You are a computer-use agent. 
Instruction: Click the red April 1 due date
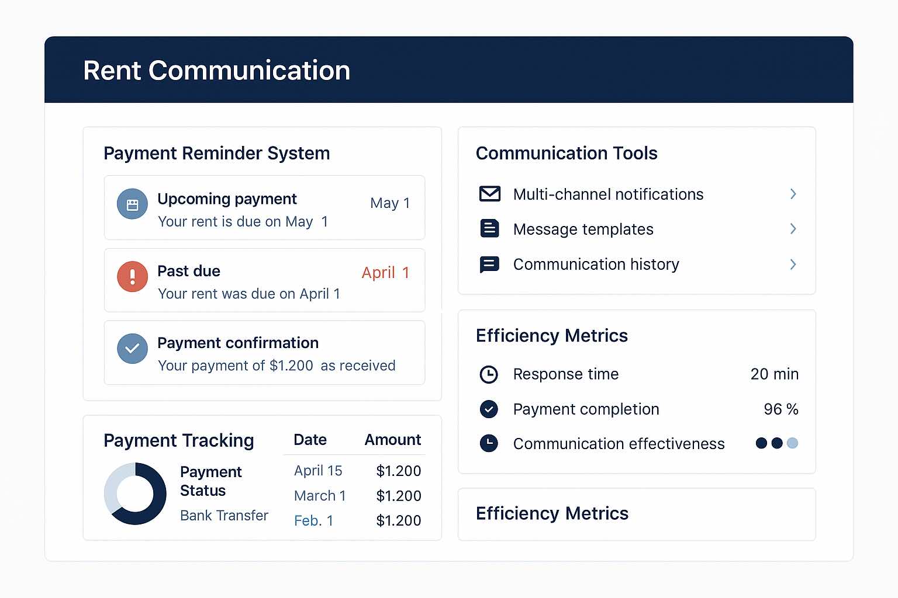pos(385,273)
